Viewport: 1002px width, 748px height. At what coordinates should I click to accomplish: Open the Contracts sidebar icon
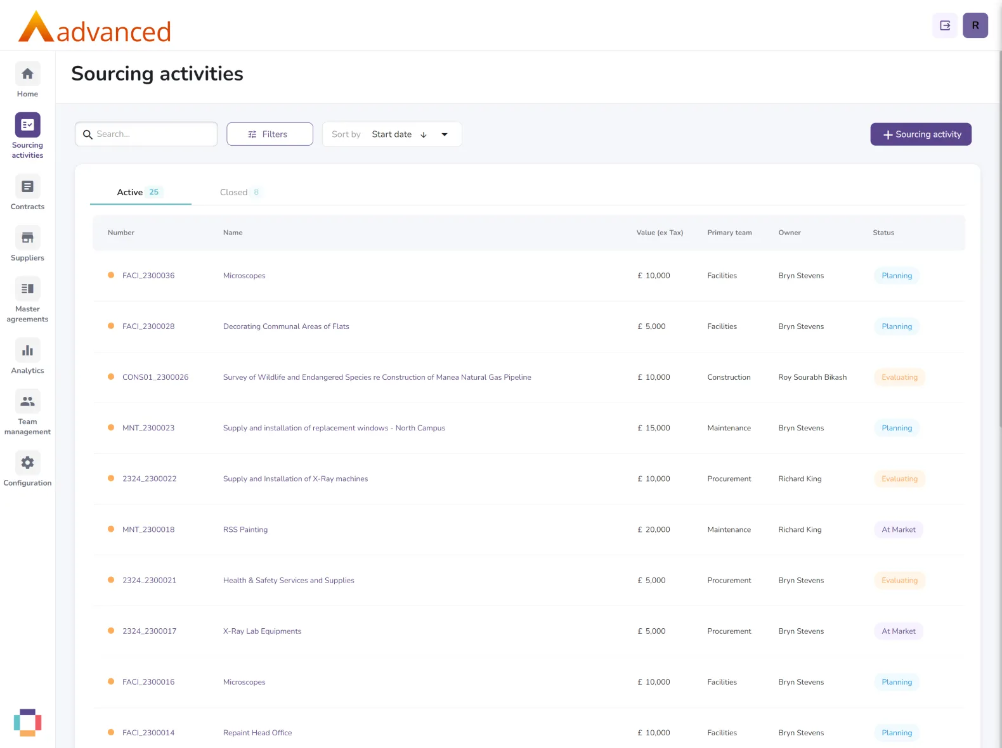(x=27, y=186)
